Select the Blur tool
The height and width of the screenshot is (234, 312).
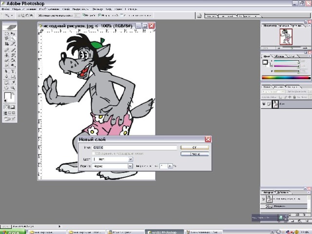pyautogui.click(x=7, y=65)
